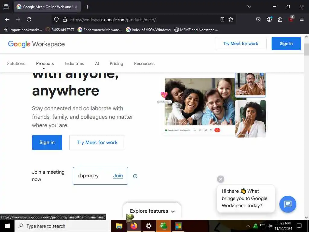Open the notification center icon

[x=299, y=226]
